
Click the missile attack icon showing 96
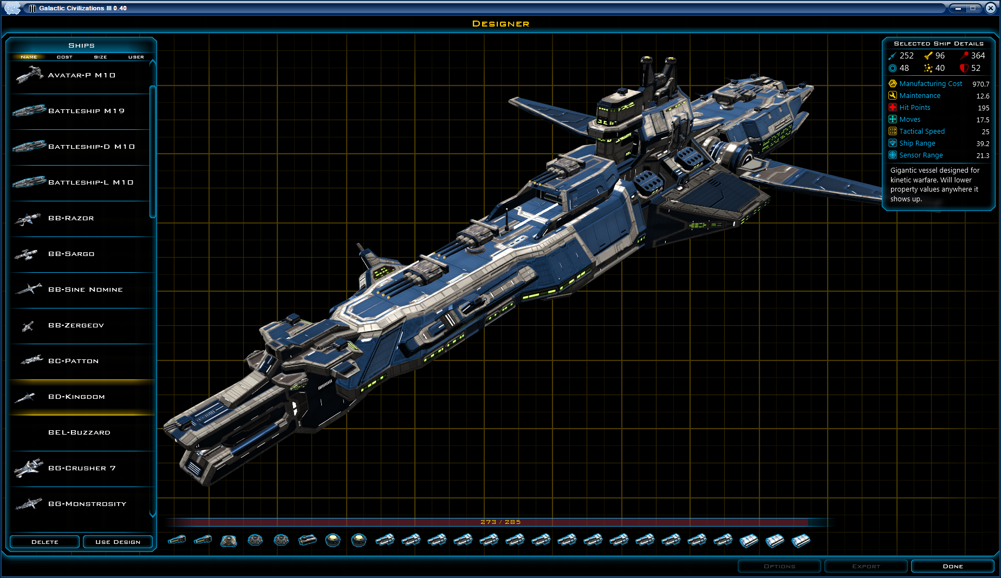928,56
